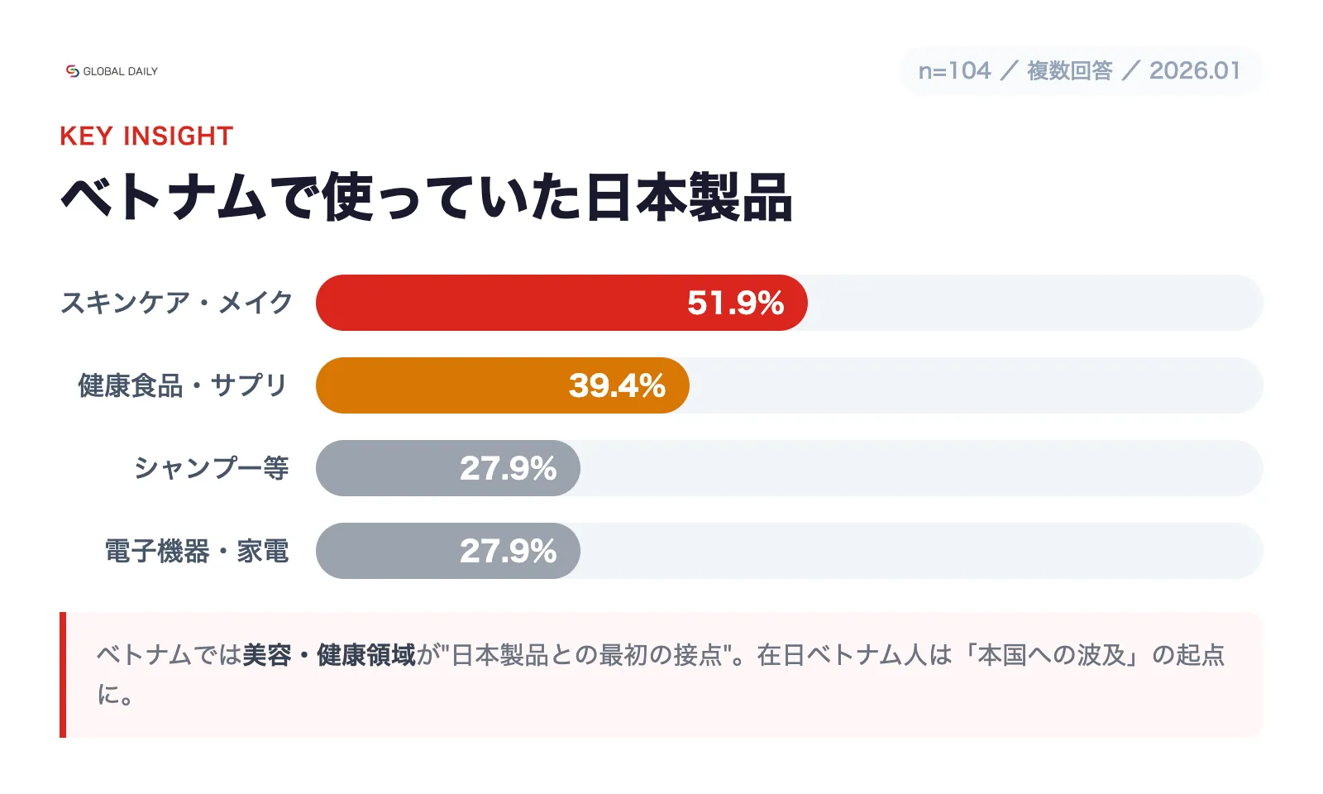Click the red accent stripe of the insight box

(x=63, y=675)
